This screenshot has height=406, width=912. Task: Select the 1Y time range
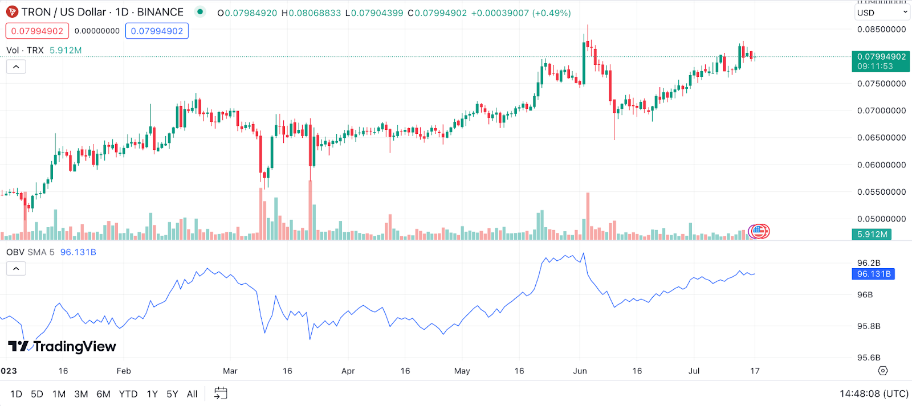(152, 394)
